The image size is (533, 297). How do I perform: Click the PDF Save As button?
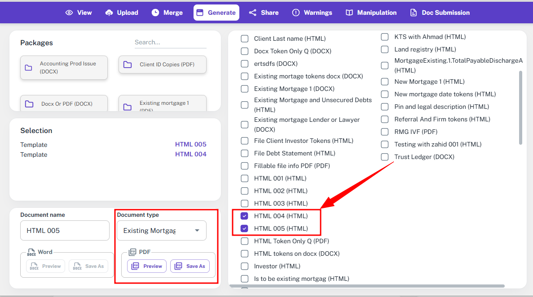point(190,266)
